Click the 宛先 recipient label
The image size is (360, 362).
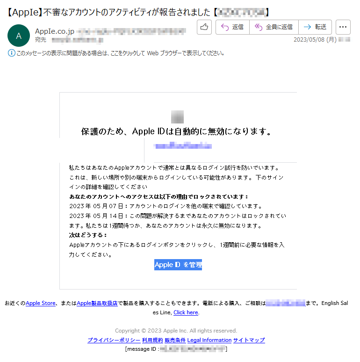tap(41, 40)
